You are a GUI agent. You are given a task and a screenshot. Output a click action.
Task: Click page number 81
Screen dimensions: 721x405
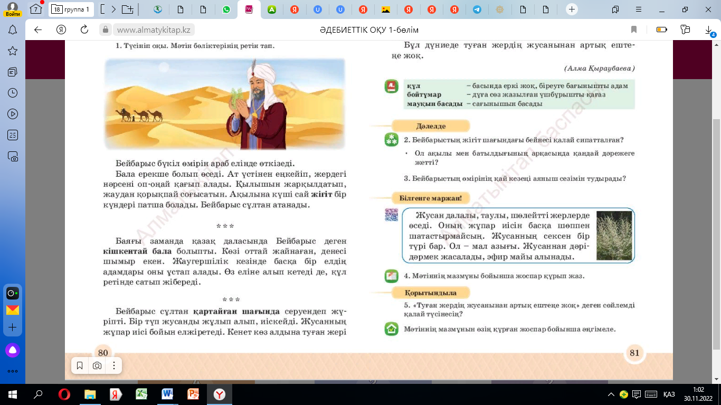click(x=634, y=353)
